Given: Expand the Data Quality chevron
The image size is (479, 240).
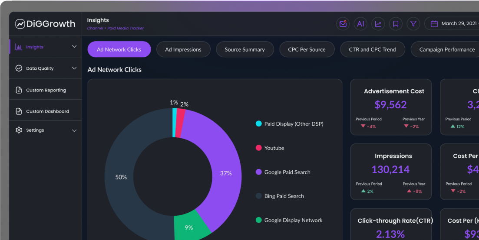Looking at the screenshot, I should [x=74, y=68].
